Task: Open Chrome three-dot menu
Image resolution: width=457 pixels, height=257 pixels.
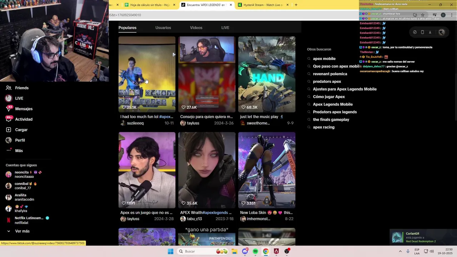Action: point(452,15)
